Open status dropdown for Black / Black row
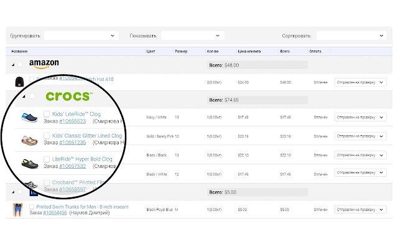398x249 pixels. [x=361, y=155]
